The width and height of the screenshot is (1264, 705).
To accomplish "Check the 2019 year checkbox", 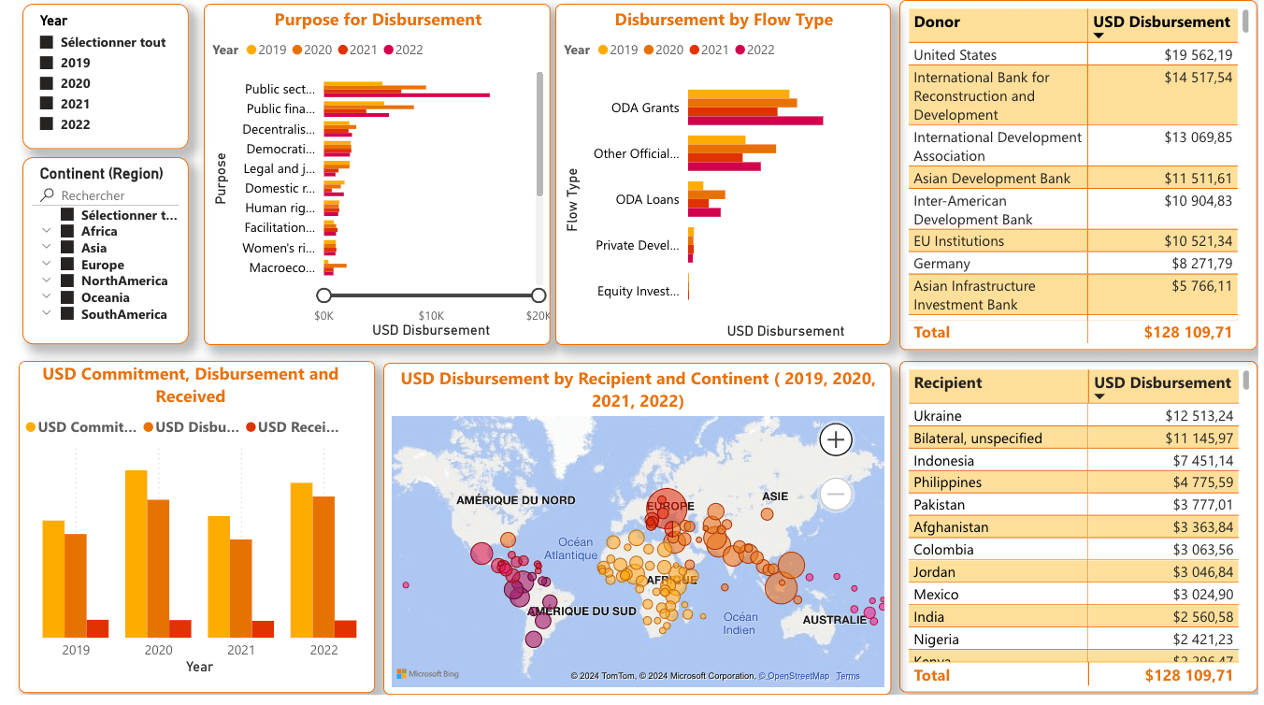I will (47, 63).
